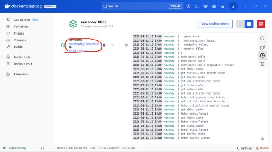This screenshot has height=152, width=272.
Task: Clear the logs terminal
Action: coord(262,64)
